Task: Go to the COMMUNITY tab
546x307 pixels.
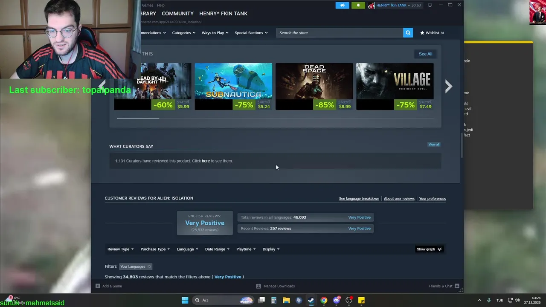Action: 177,14
